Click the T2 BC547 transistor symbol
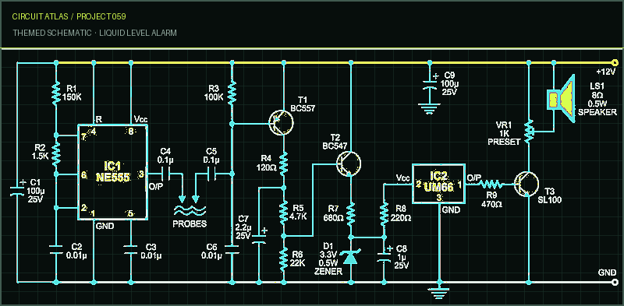The image size is (624, 306). click(x=349, y=164)
